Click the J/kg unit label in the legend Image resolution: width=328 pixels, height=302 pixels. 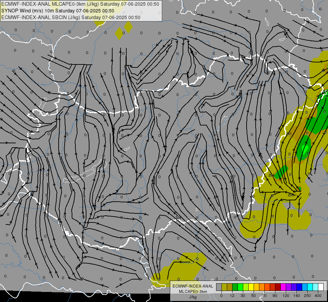[193, 297]
